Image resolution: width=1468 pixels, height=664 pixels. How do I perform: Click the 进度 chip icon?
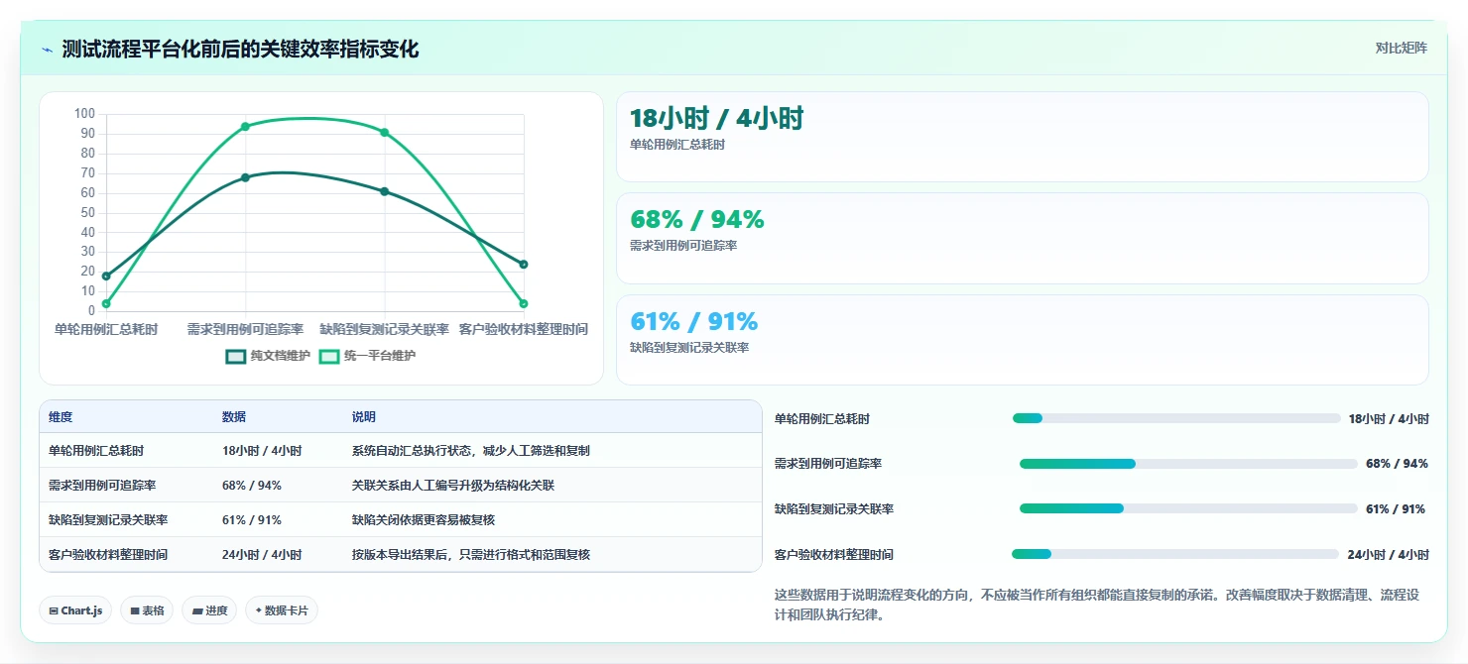[197, 611]
